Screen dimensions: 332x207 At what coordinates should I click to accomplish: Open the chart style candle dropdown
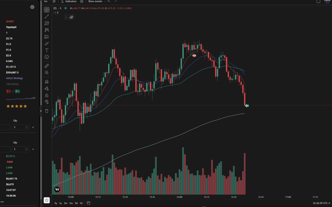tap(54, 2)
